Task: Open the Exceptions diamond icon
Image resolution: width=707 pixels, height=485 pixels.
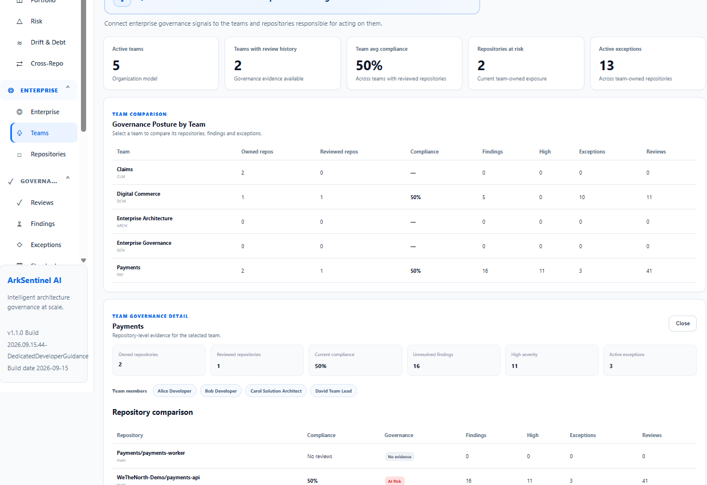Action: click(19, 245)
